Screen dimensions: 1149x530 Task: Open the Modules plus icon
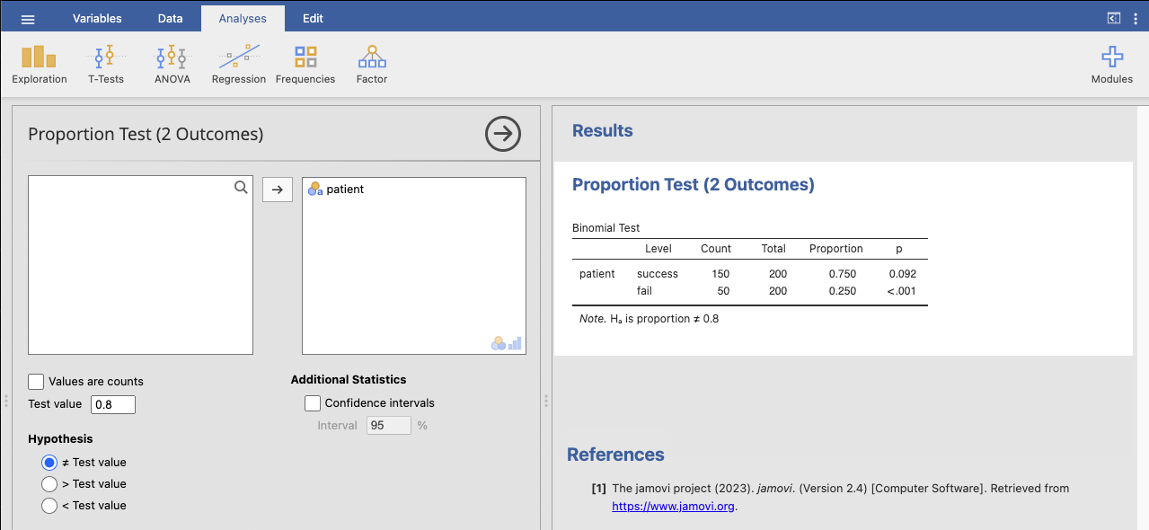[1111, 65]
